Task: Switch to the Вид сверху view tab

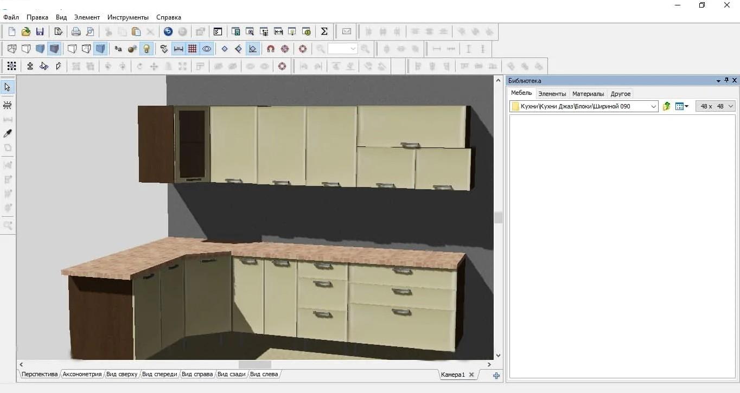Action: tap(122, 374)
